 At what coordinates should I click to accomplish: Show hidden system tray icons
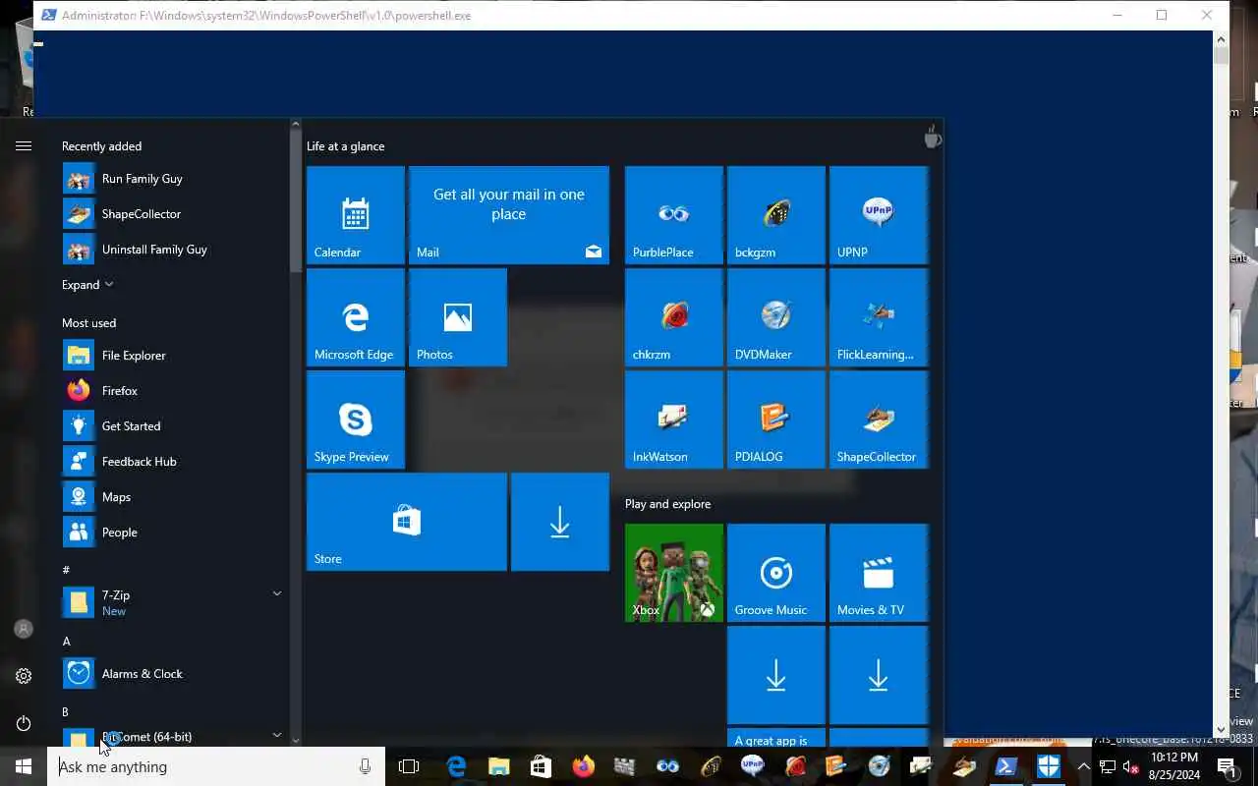click(x=1084, y=766)
